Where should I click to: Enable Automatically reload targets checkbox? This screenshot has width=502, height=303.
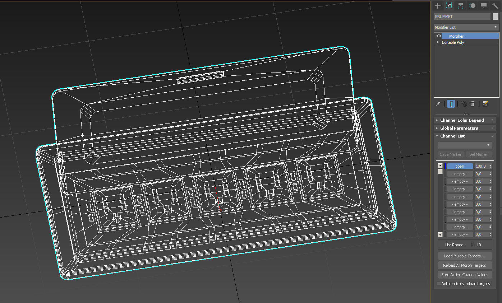(439, 284)
